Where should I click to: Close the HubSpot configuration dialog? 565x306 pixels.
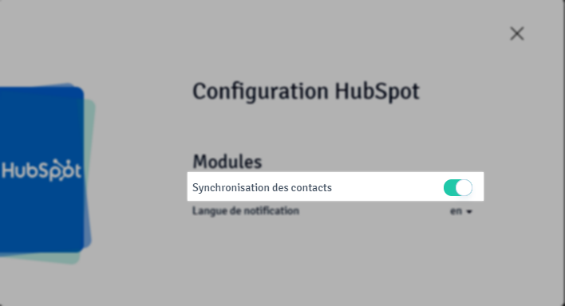click(516, 33)
